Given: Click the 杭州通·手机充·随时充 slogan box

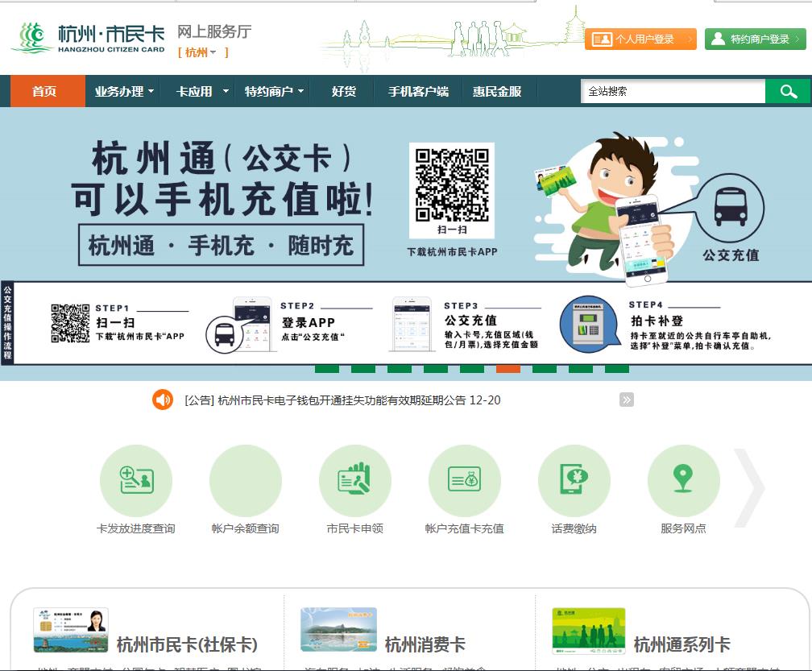Looking at the screenshot, I should (221, 245).
